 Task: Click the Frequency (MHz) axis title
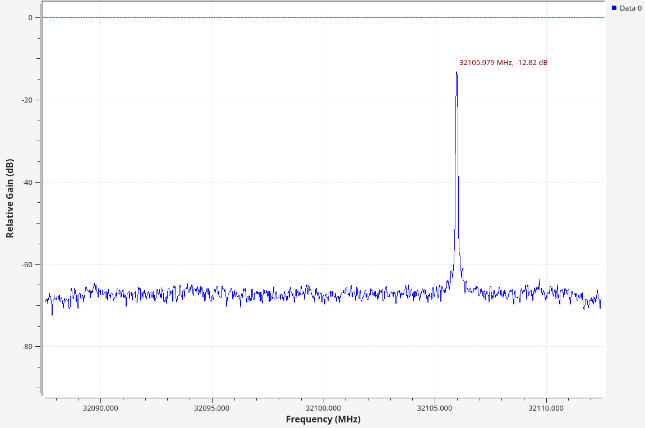323,419
